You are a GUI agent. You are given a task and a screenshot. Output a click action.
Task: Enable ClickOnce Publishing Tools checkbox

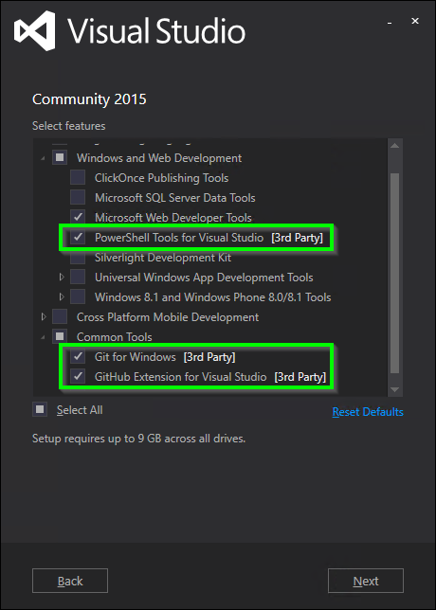pos(78,178)
